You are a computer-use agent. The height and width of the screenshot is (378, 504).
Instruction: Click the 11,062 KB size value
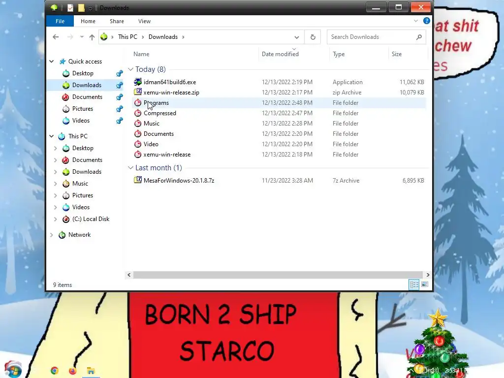coord(412,82)
